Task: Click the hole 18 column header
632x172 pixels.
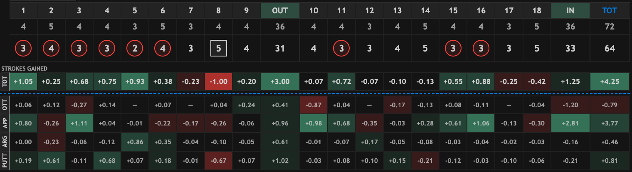Action: click(x=536, y=11)
